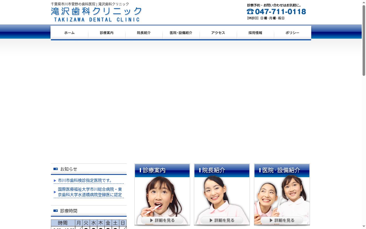The width and height of the screenshot is (366, 229).
Task: Open the 診療案内 navigation menu item
Action: (107, 33)
